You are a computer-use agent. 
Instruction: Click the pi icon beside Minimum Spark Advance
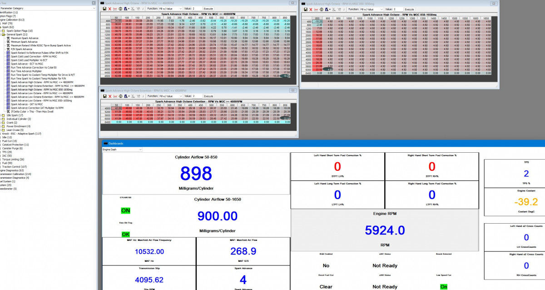[8, 42]
